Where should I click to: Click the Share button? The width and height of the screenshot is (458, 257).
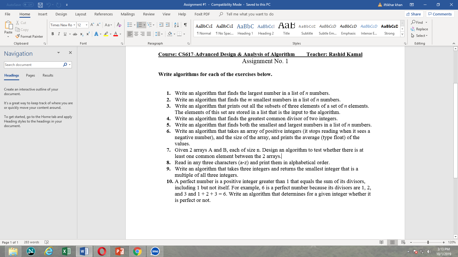(x=414, y=14)
